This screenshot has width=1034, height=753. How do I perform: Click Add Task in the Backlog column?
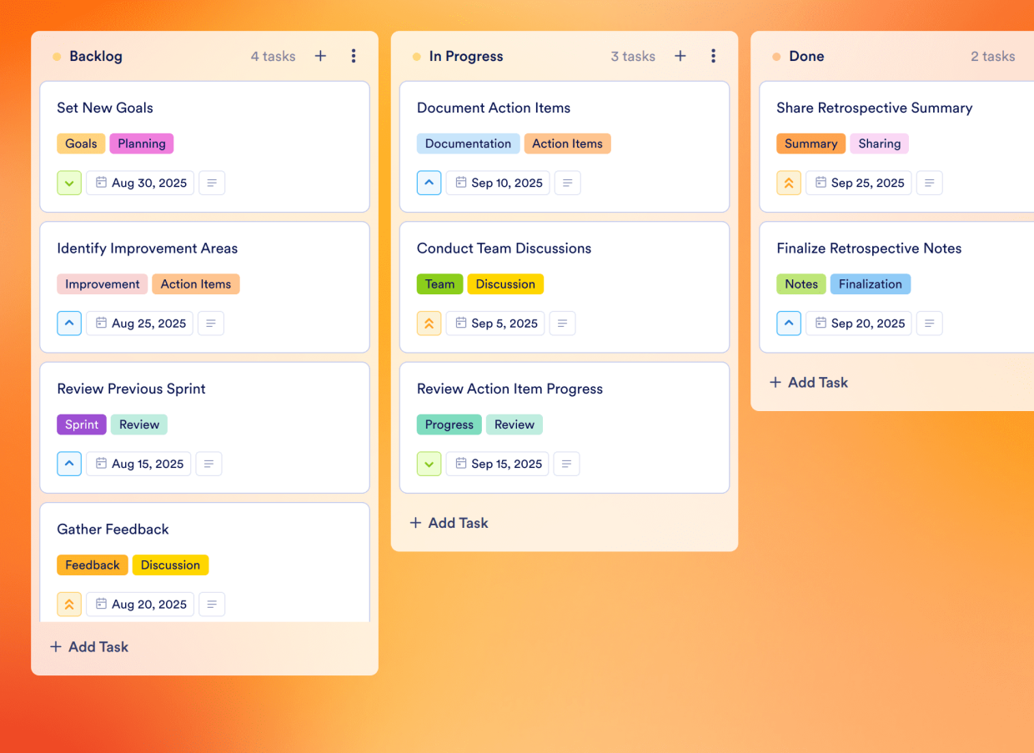(x=88, y=646)
